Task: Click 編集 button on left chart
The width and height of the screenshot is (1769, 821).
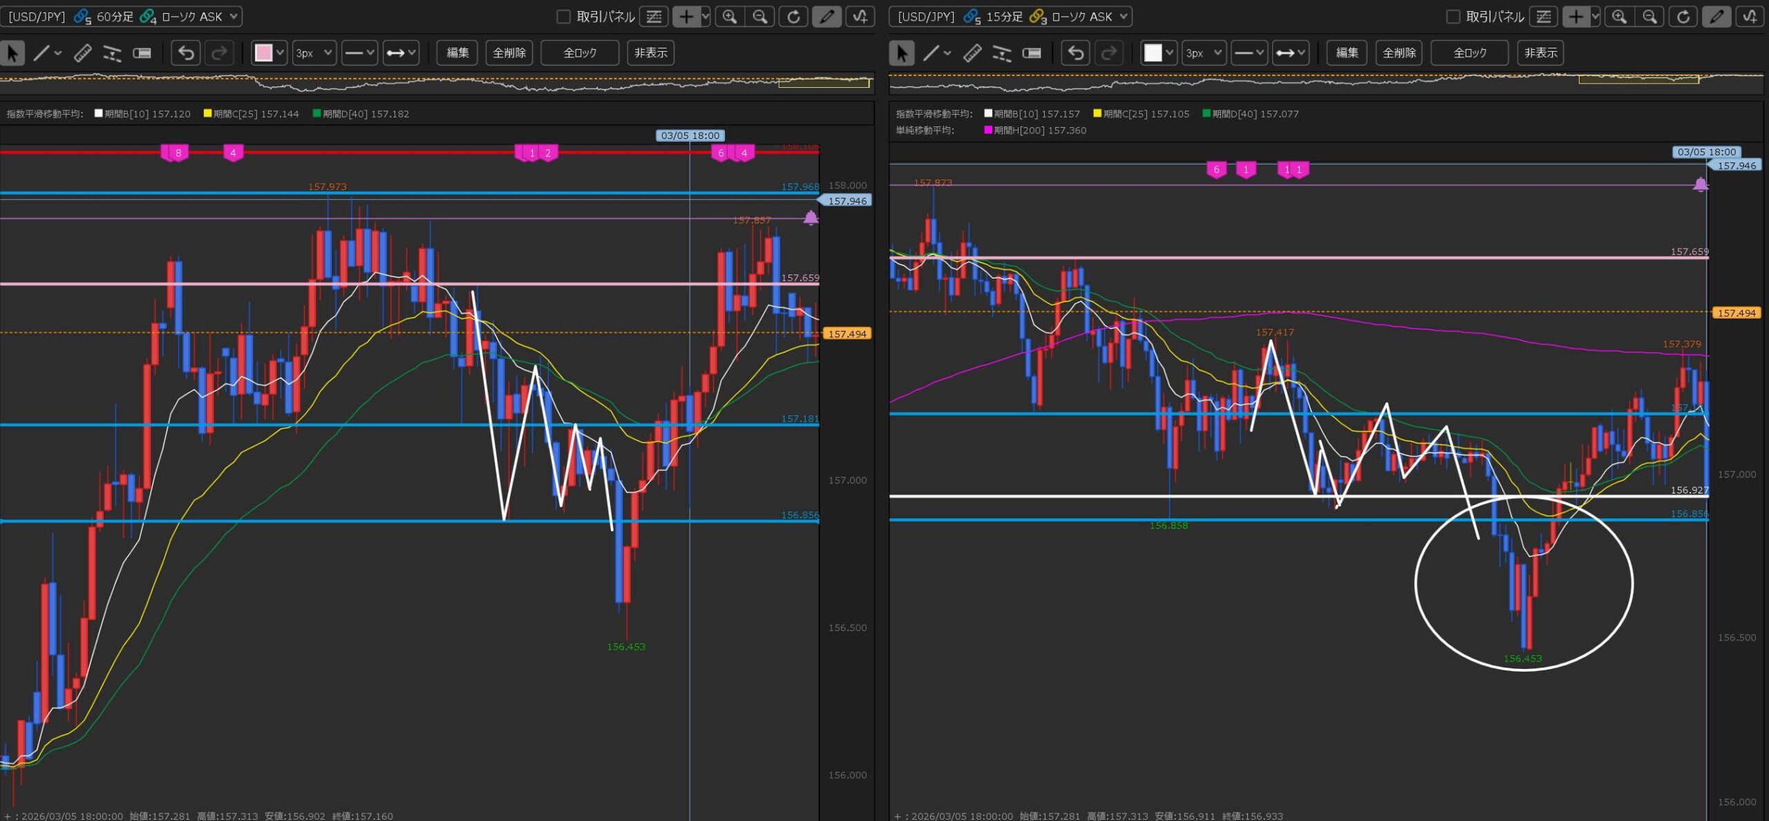Action: 457,53
